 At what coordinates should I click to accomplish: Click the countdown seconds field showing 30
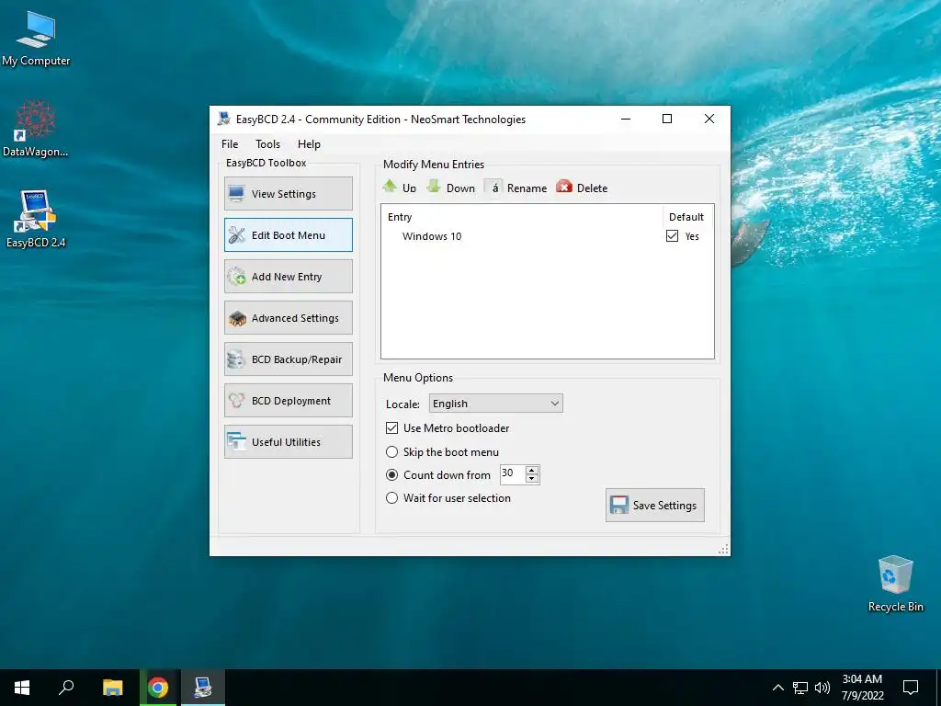pyautogui.click(x=513, y=473)
